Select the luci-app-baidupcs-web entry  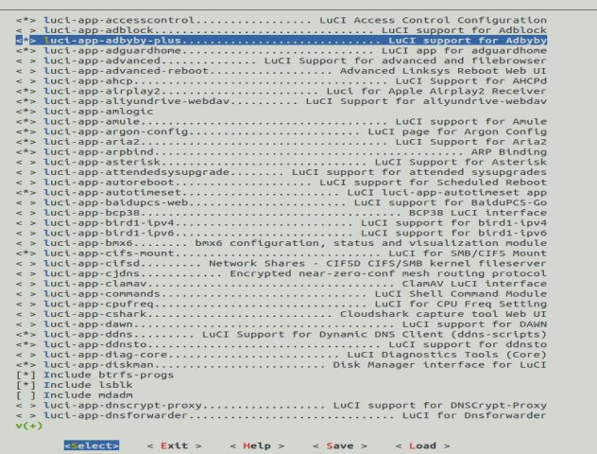tap(281, 202)
